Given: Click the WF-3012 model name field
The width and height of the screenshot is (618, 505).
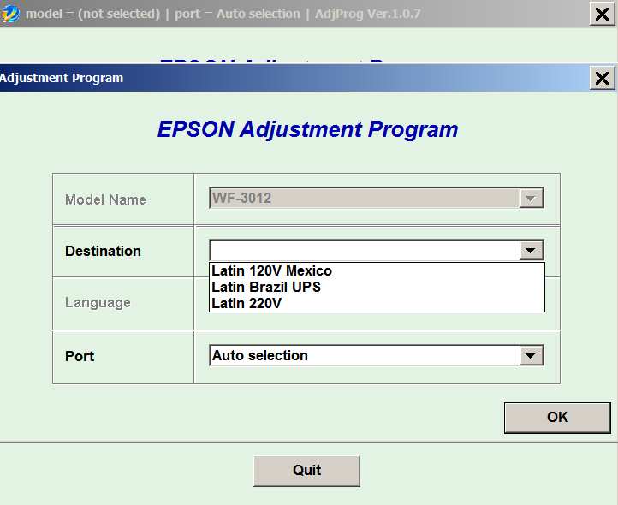Looking at the screenshot, I should click(376, 198).
